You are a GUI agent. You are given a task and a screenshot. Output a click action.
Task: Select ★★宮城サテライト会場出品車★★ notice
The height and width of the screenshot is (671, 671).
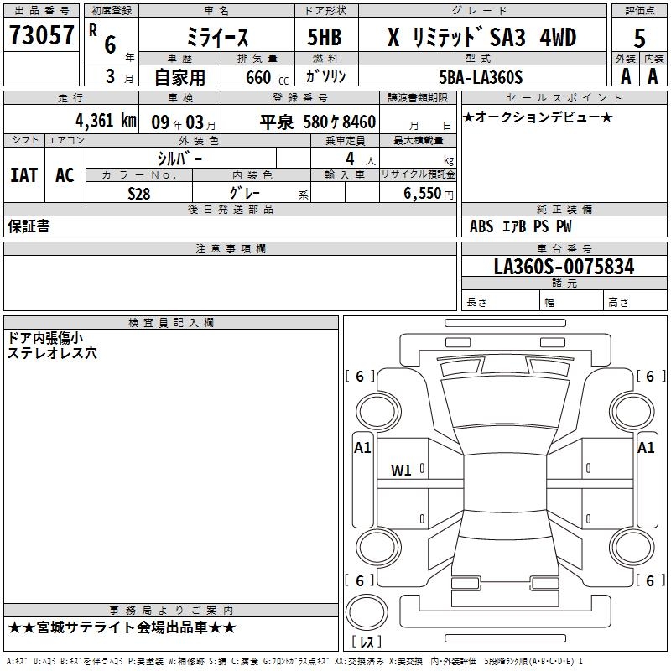(122, 627)
